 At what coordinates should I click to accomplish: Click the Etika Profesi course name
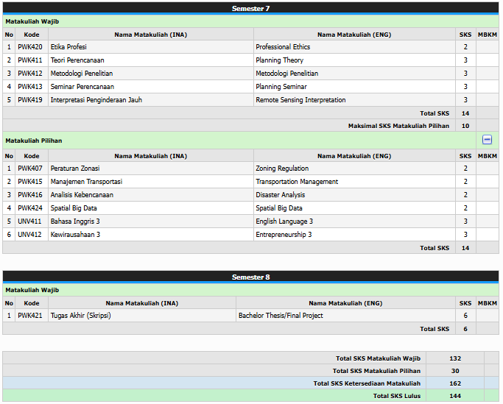(68, 47)
